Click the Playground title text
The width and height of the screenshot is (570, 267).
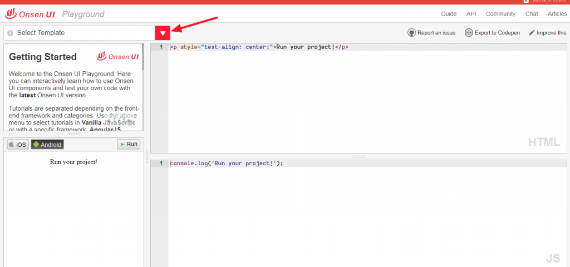coord(83,14)
